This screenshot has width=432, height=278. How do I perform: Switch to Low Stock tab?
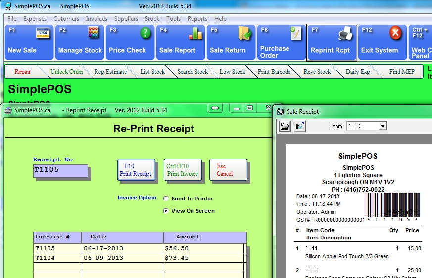click(x=232, y=72)
